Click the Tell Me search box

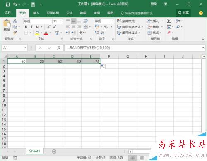[137, 13]
